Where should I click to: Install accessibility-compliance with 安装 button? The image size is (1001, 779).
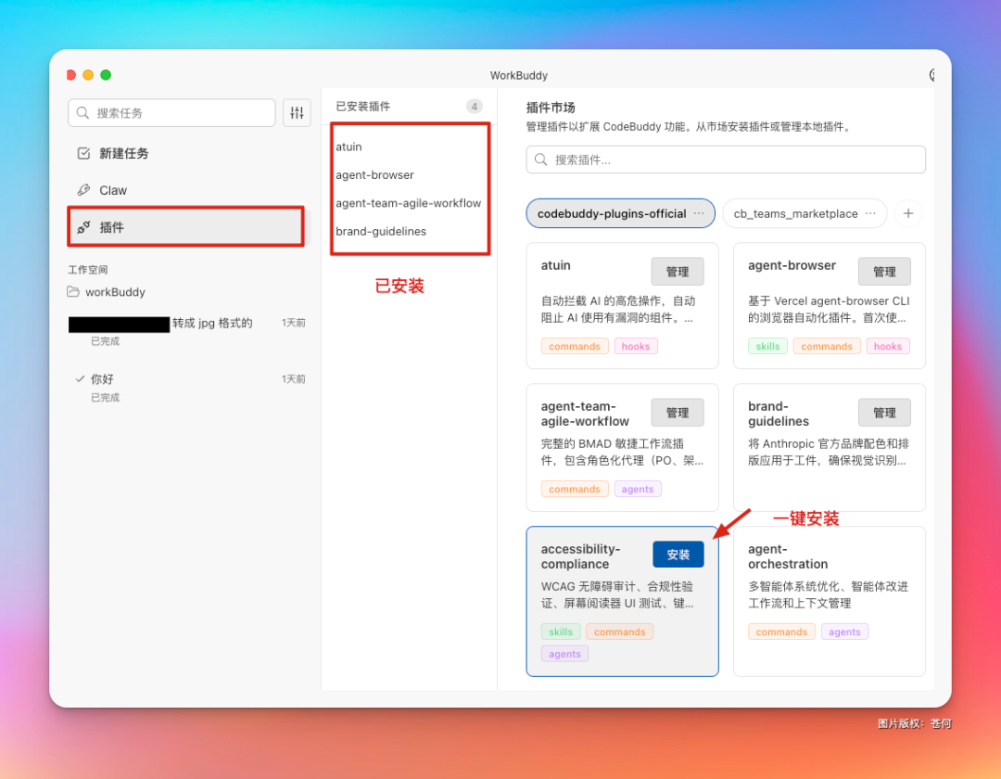click(678, 554)
